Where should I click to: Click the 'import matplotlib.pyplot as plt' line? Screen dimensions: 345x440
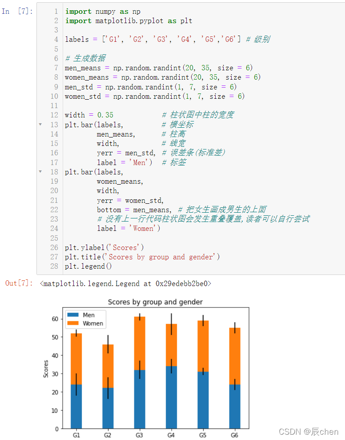(x=129, y=21)
